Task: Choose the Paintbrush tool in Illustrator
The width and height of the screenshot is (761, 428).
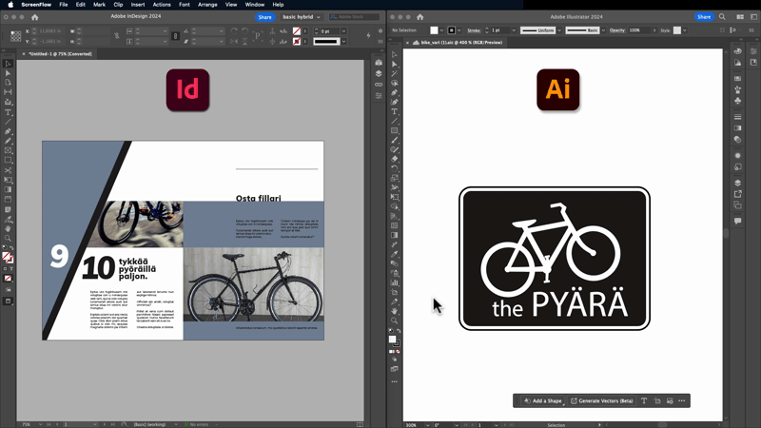Action: tap(395, 140)
